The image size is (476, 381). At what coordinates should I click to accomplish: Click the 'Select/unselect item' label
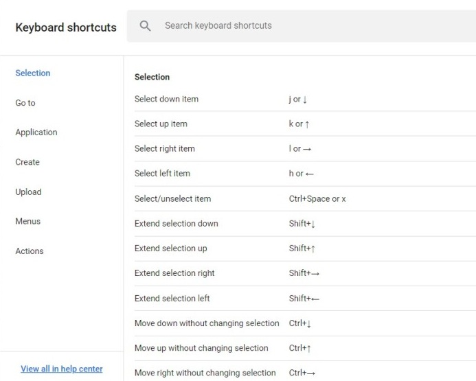tap(172, 199)
